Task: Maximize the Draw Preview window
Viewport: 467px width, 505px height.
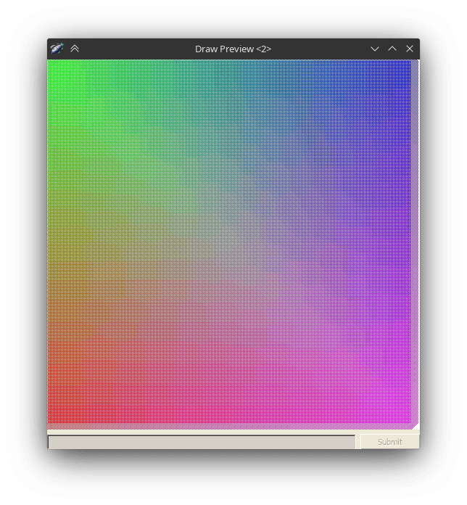Action: click(392, 49)
